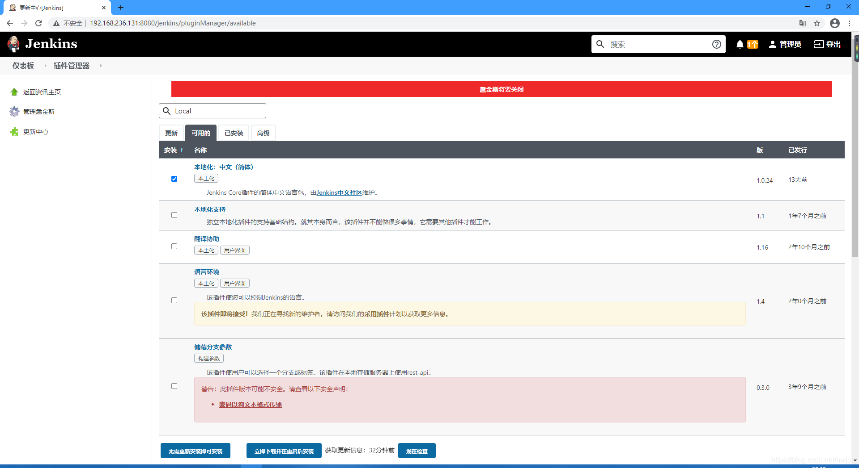The width and height of the screenshot is (859, 468).
Task: Open 管理詹金斯 in the sidebar
Action: point(39,112)
